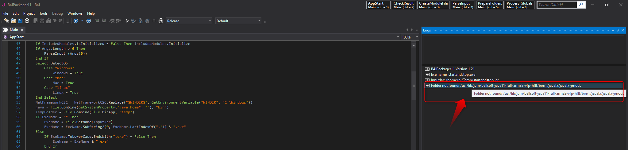Open the Release build configuration dropdown
This screenshot has width=628, height=150.
[x=189, y=21]
